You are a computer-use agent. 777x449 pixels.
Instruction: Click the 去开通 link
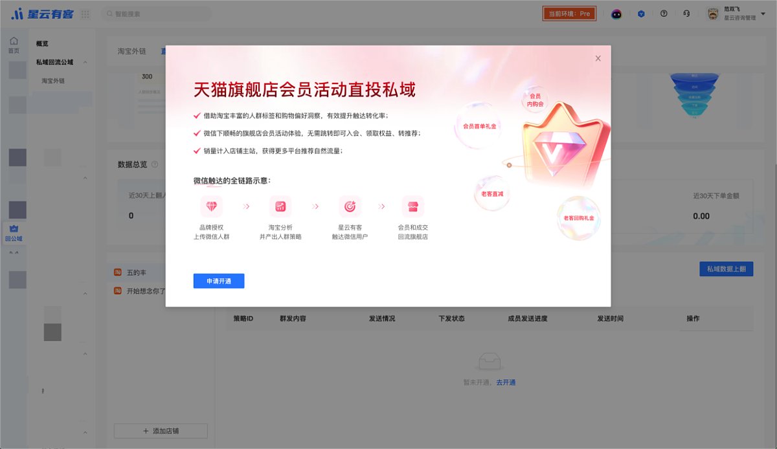pos(506,383)
